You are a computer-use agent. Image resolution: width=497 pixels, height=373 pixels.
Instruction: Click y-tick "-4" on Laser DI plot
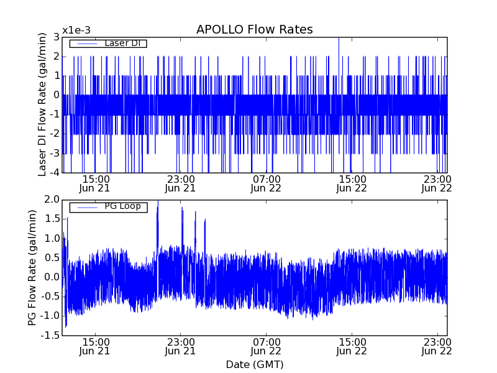click(x=53, y=173)
